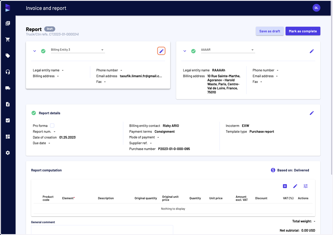Open the checkbox tasks sidebar section
333x235 pixels.
point(8,120)
